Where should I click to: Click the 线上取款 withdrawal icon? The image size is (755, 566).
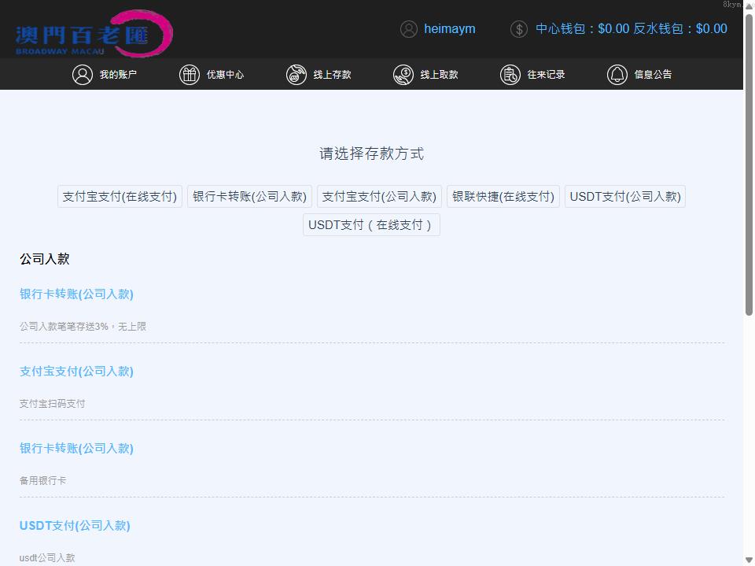click(403, 75)
